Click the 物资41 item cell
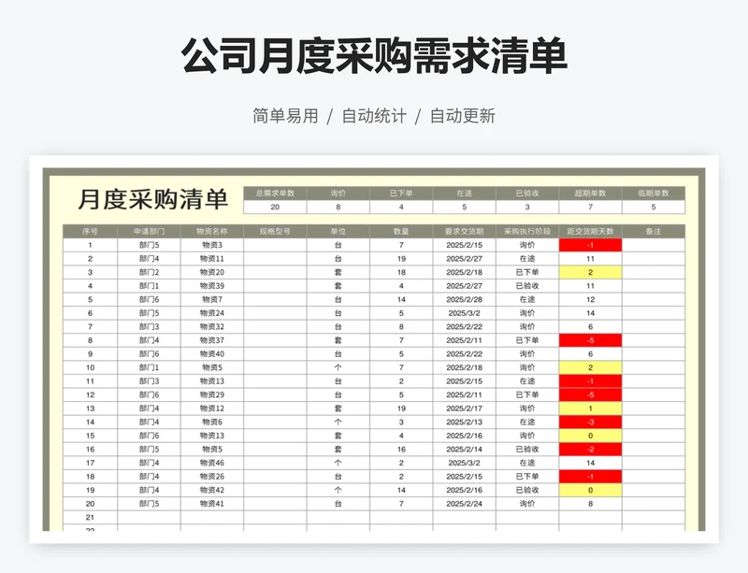Screen dimensions: 748x573 pos(212,503)
